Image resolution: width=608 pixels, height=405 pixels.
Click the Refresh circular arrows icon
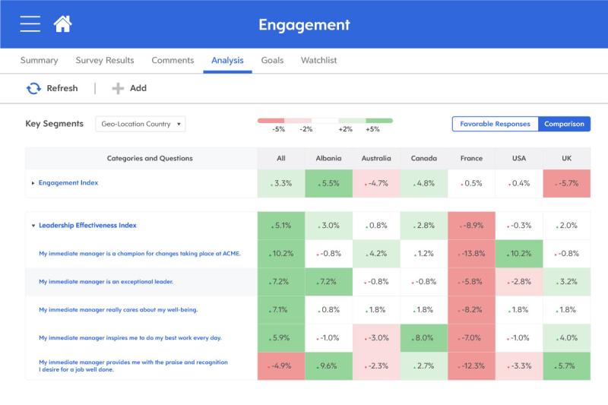(33, 88)
